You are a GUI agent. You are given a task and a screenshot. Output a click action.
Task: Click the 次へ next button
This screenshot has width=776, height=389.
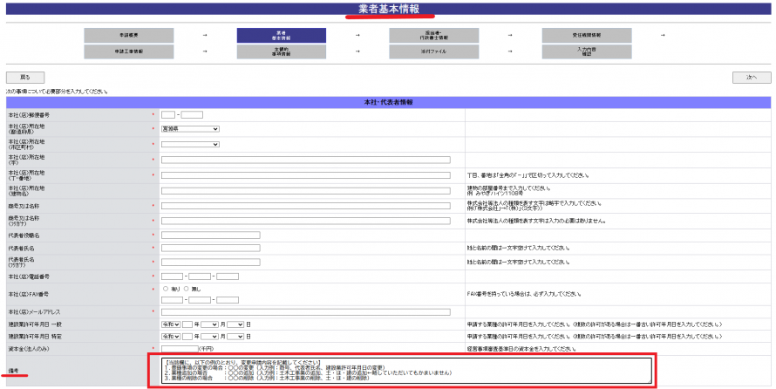(752, 78)
